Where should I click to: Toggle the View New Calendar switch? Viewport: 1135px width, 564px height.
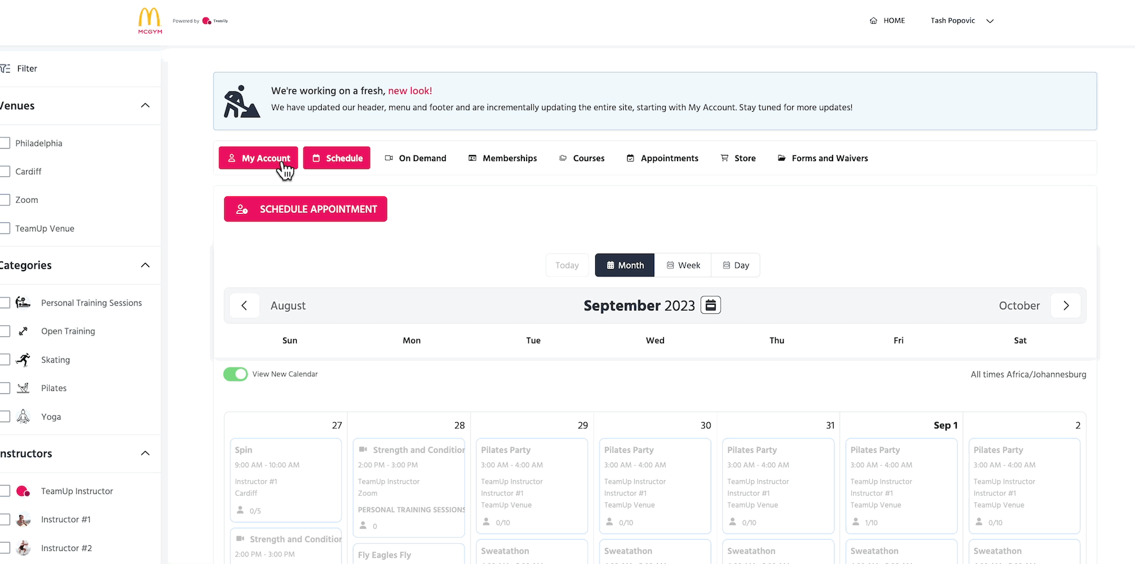[x=236, y=374]
